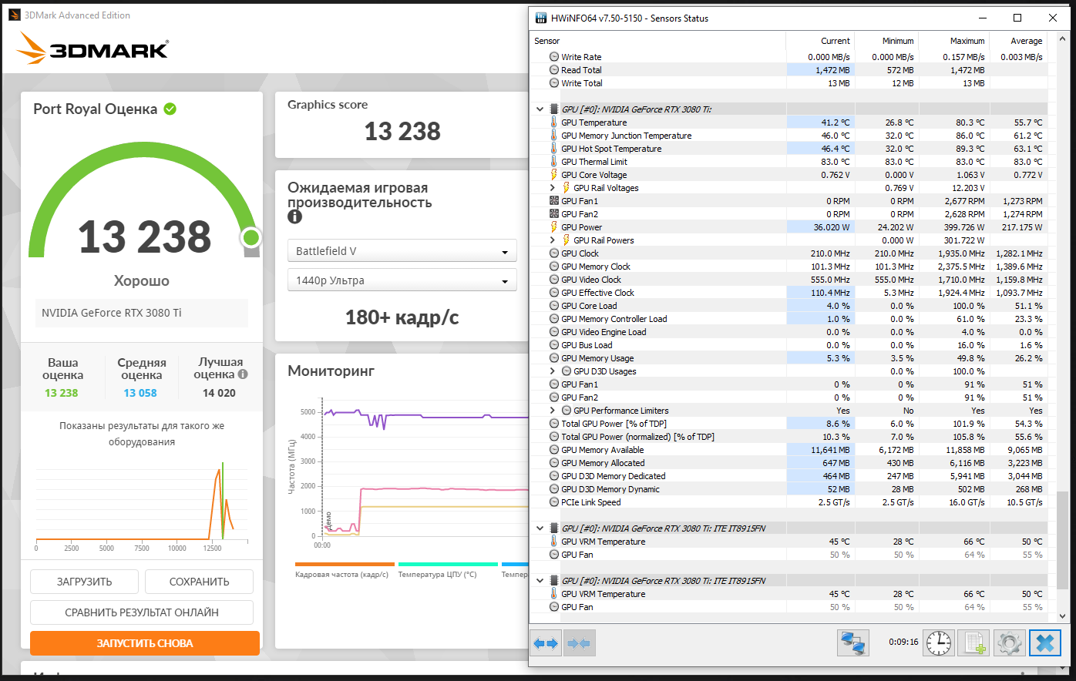Image resolution: width=1076 pixels, height=681 pixels.
Task: Click the scroll up arrow in HWiNFO
Action: tap(1063, 39)
